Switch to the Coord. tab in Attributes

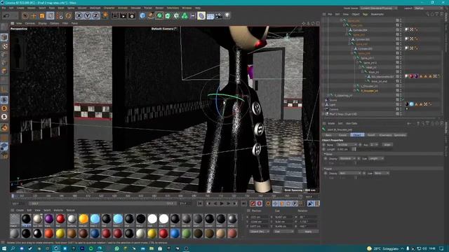pos(343,135)
